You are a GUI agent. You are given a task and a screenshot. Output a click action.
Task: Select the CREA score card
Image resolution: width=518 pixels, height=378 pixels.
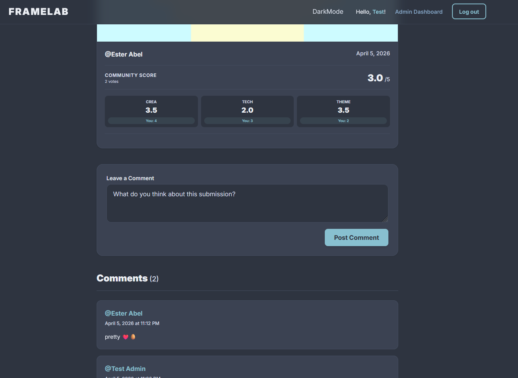pos(151,111)
